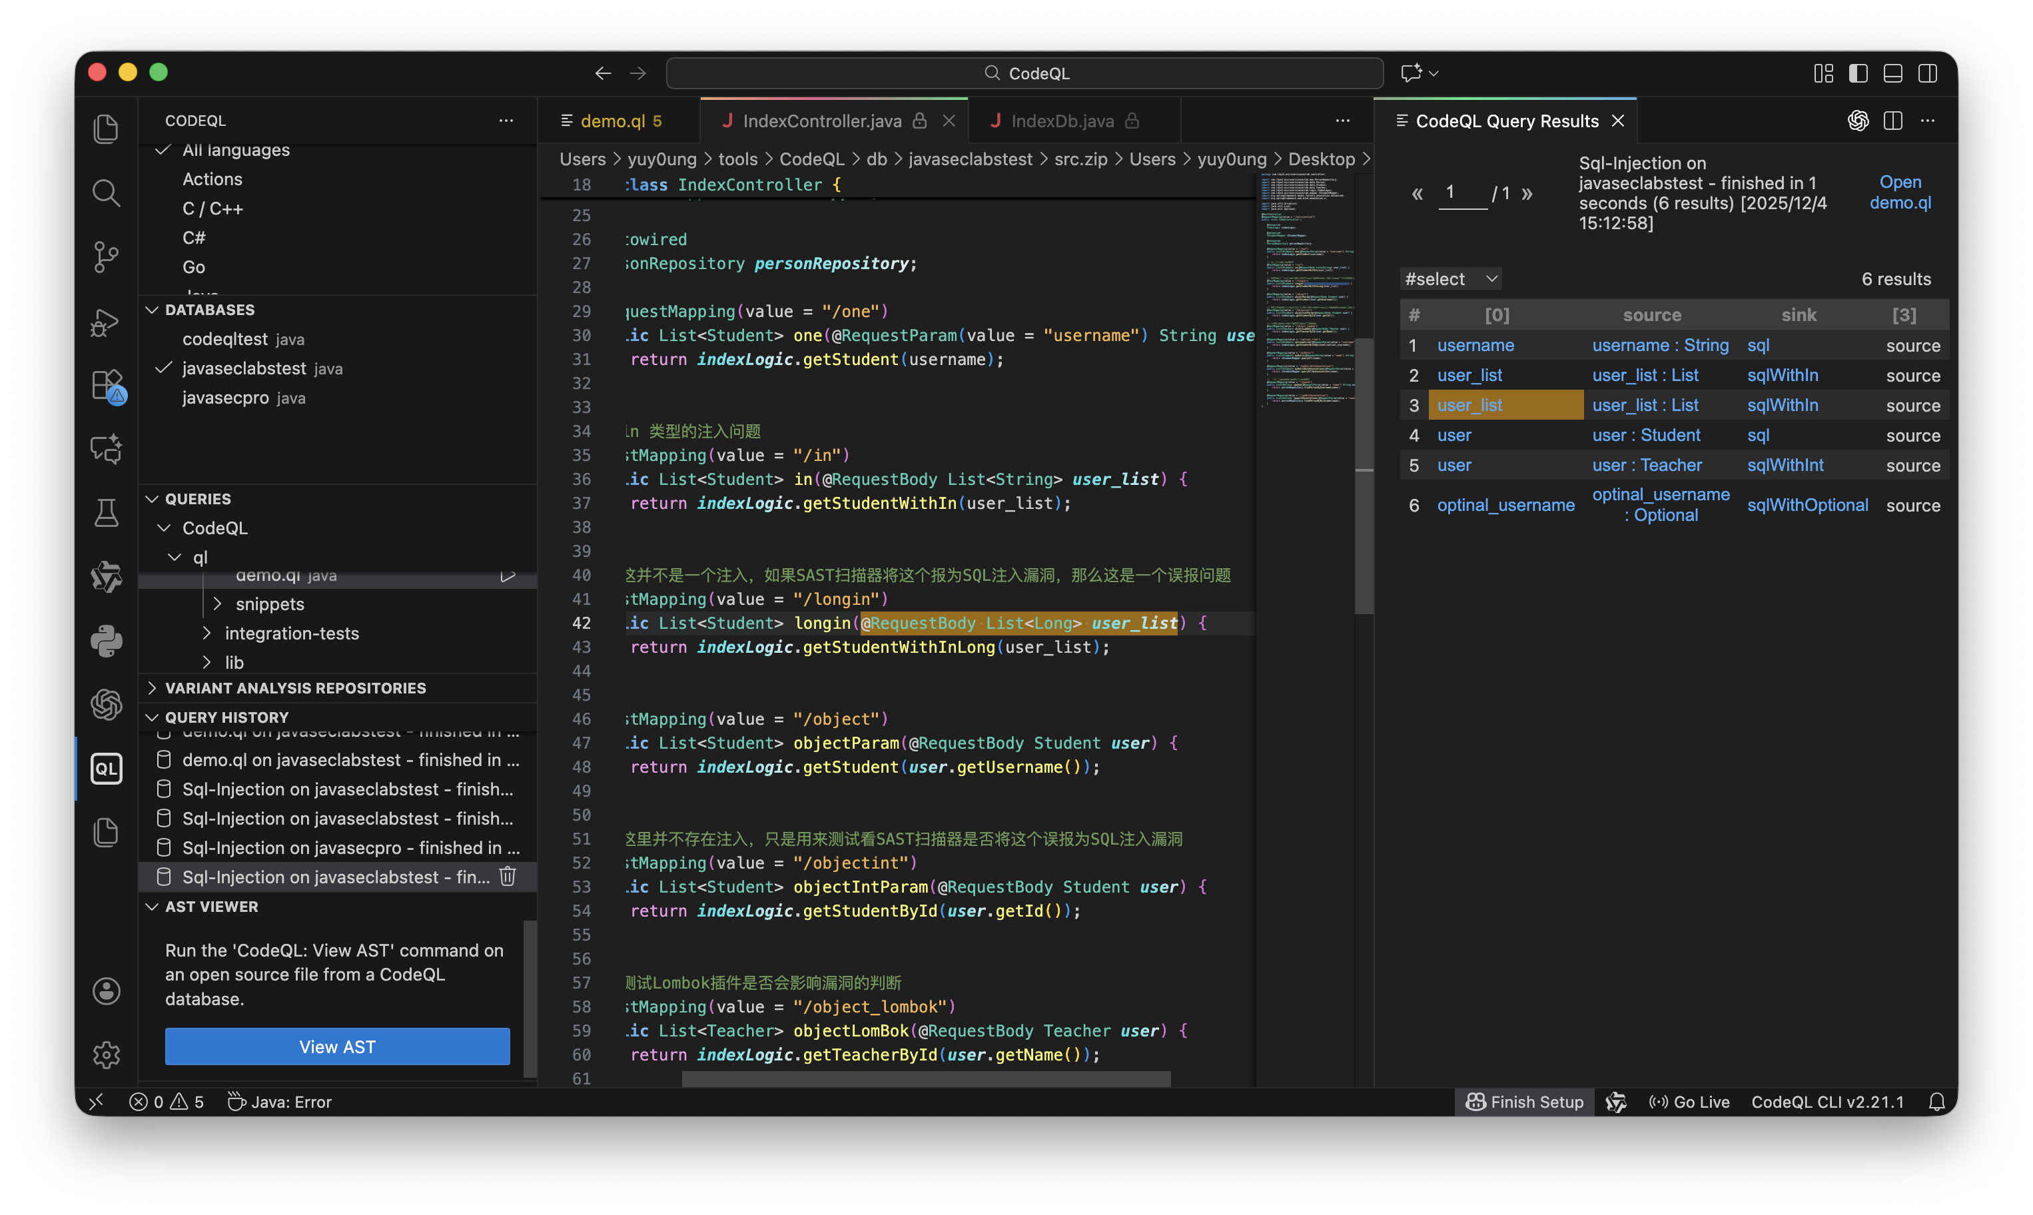The height and width of the screenshot is (1215, 2033).
Task: Click the View AST button
Action: coord(337,1046)
